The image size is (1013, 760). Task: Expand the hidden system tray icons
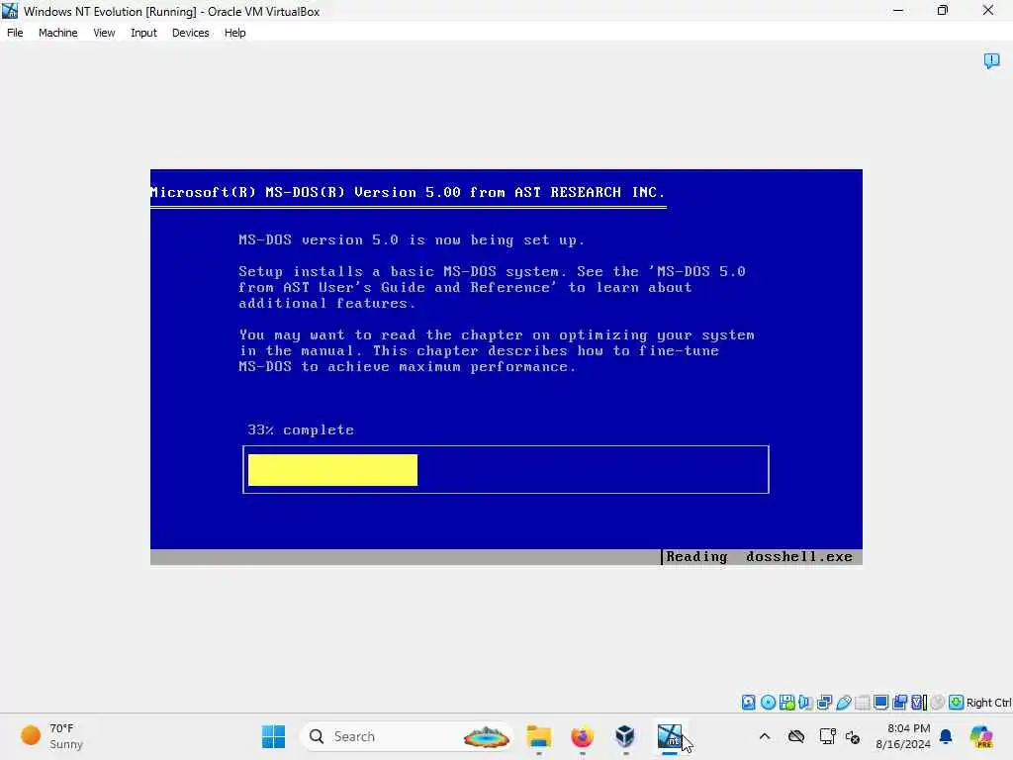[765, 736]
